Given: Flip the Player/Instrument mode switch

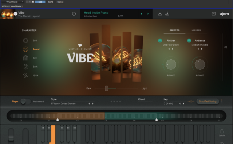Looking at the screenshot, I should click(26, 101).
